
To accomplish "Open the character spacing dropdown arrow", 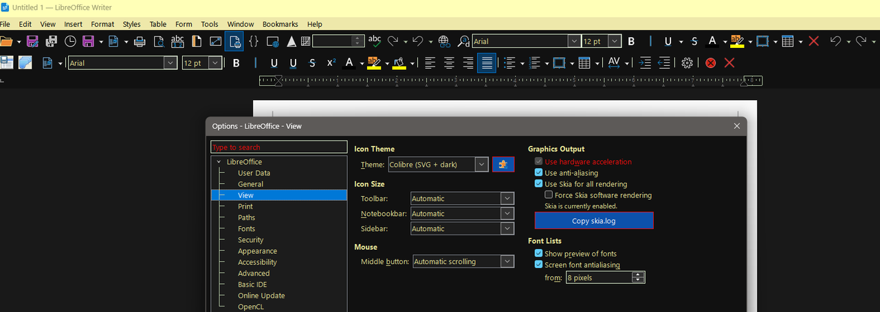I will [x=627, y=63].
